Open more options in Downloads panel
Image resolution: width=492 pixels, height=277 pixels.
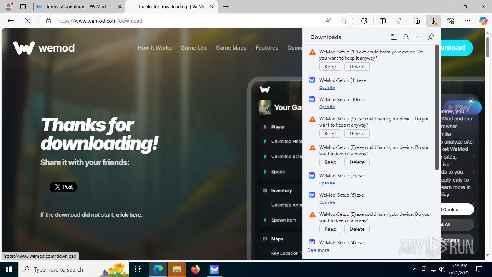pyautogui.click(x=418, y=37)
